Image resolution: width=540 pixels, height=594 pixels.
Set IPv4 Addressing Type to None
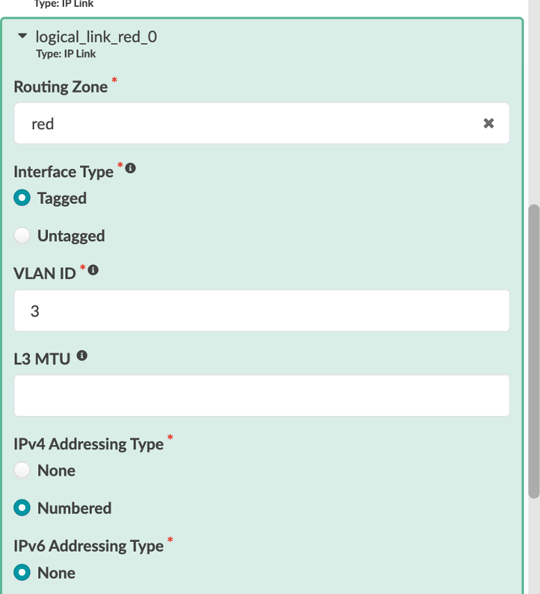tap(23, 471)
